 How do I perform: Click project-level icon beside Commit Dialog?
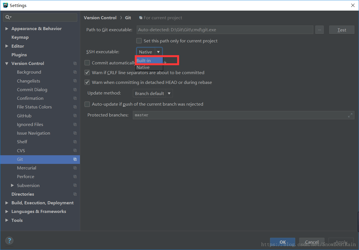tap(75, 89)
